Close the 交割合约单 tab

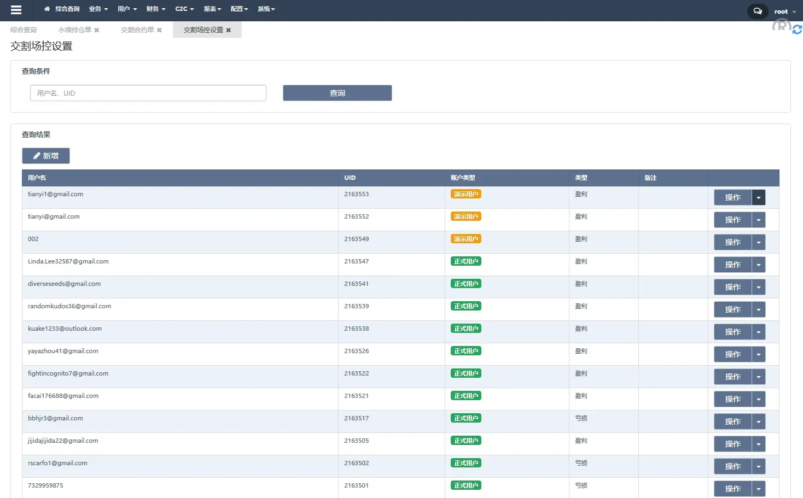[x=159, y=30]
